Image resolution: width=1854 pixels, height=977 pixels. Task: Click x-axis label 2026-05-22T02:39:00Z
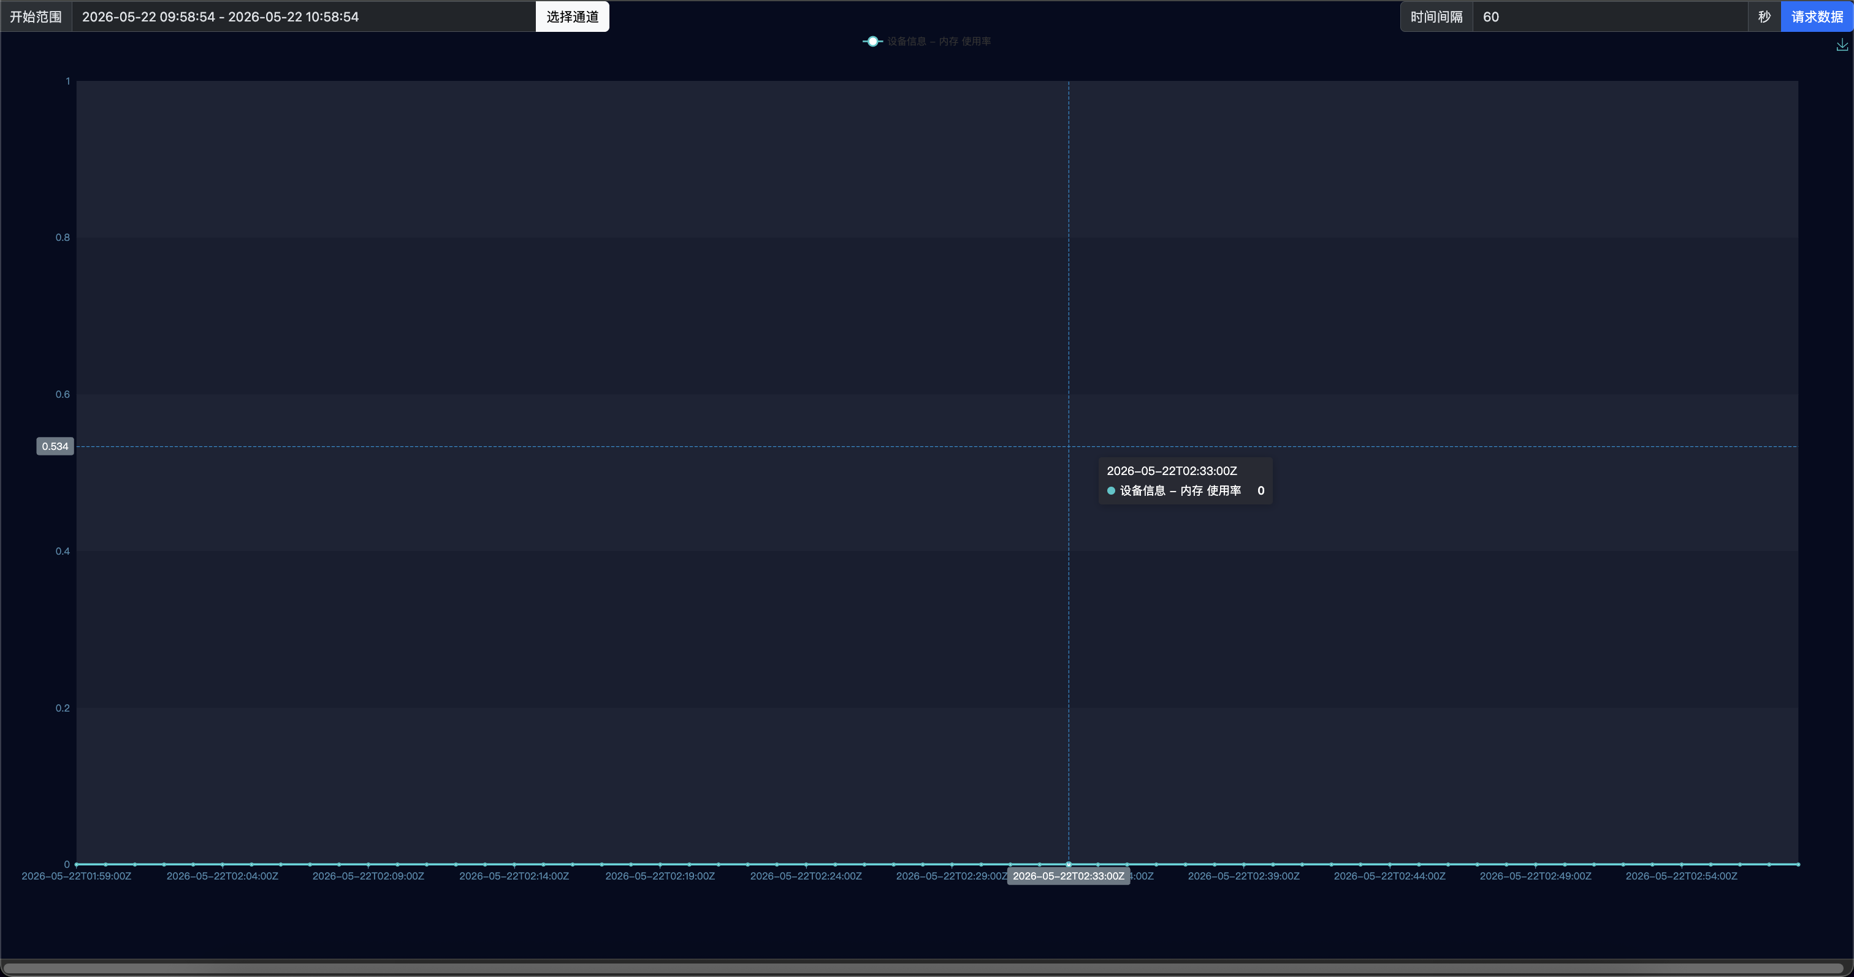[x=1244, y=875]
